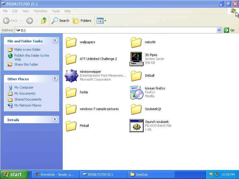Image resolution: width=239 pixels, height=179 pixels.
Task: Open the Views button menu
Action: click(101, 21)
